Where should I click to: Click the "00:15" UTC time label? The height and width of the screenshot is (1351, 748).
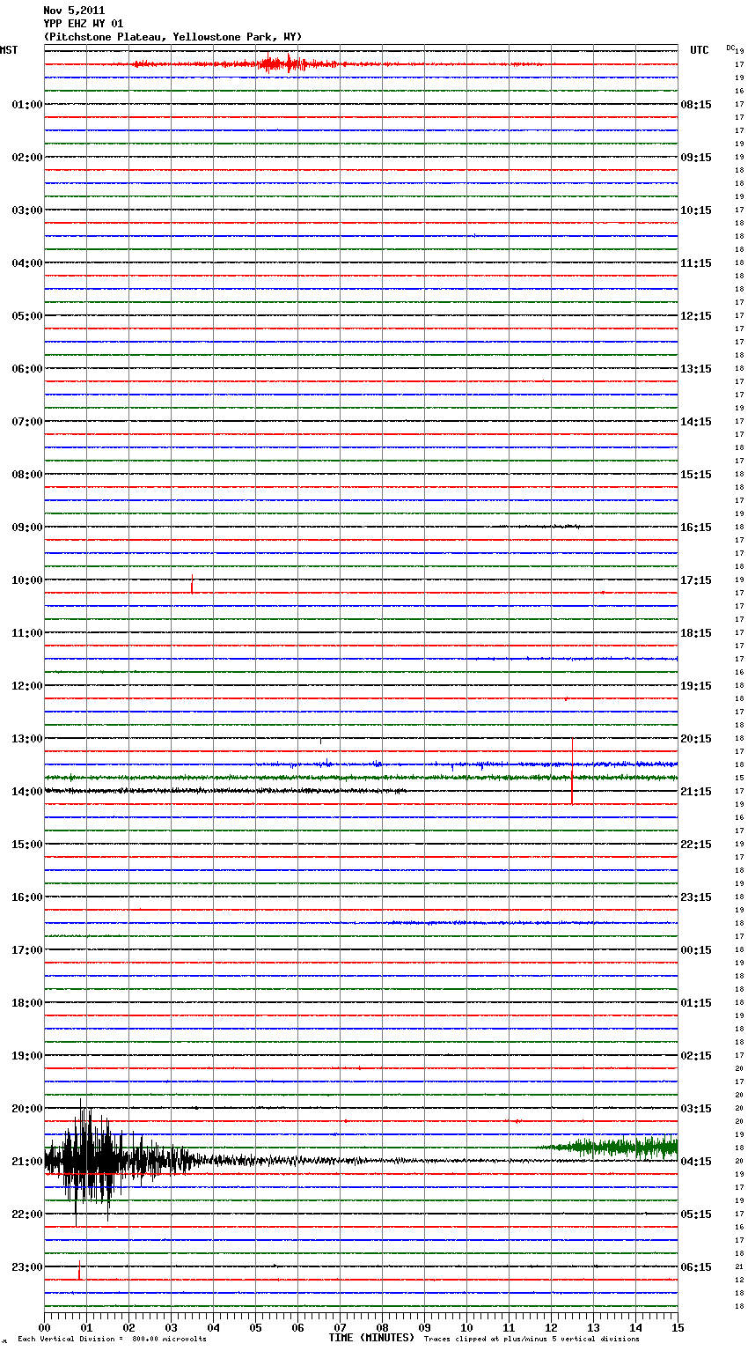696,950
